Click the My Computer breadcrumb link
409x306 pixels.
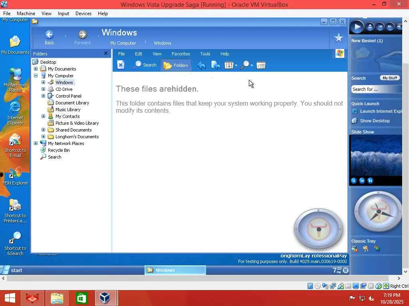123,43
